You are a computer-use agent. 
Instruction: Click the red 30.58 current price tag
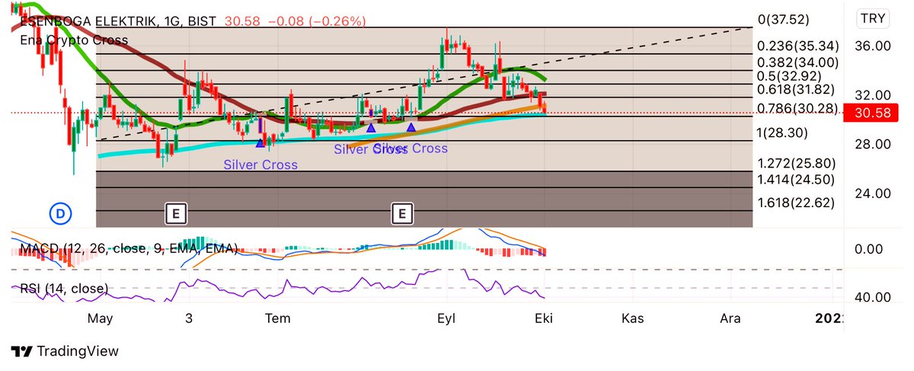tap(871, 114)
